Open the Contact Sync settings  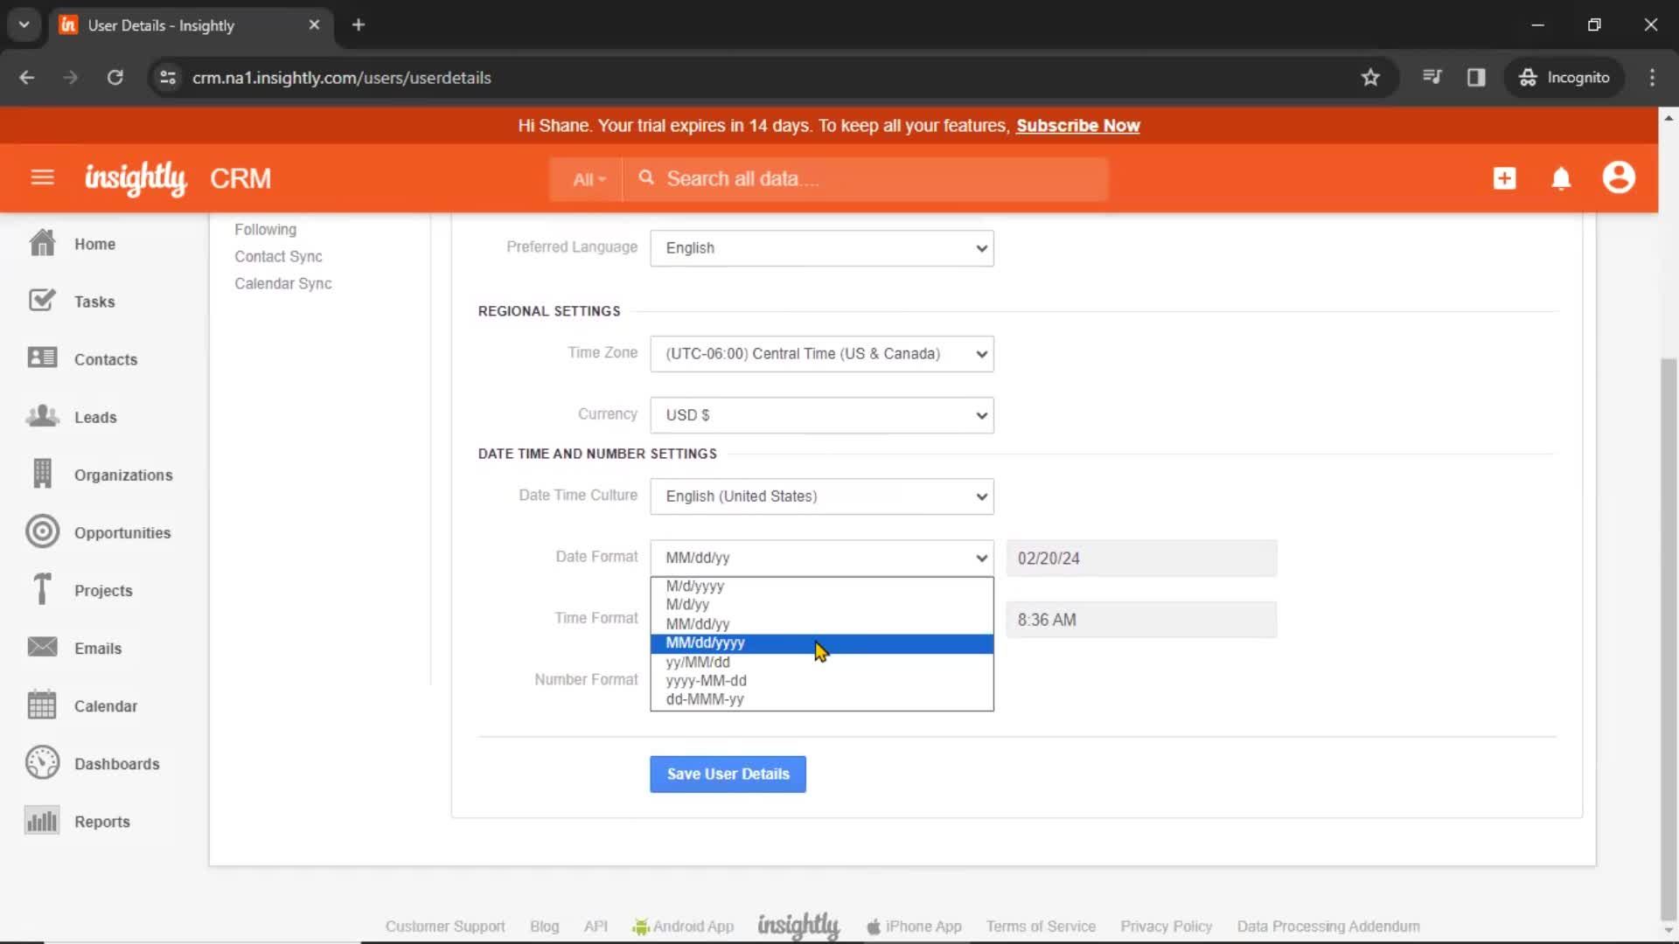pyautogui.click(x=278, y=256)
